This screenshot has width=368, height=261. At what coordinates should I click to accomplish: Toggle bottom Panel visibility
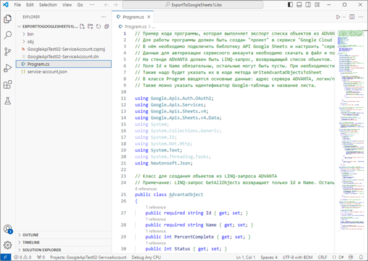[299, 4]
